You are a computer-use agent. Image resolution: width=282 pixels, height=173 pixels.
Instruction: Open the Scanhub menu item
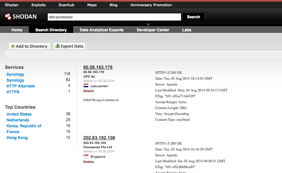(x=66, y=5)
